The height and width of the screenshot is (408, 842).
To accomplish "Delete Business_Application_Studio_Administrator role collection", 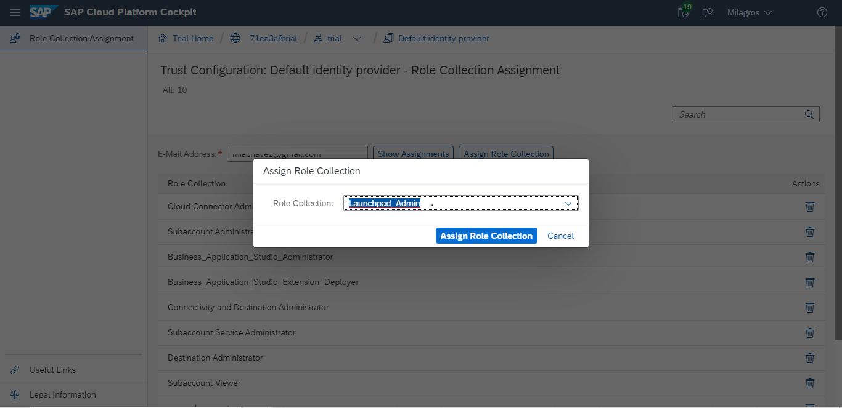I will [x=810, y=257].
